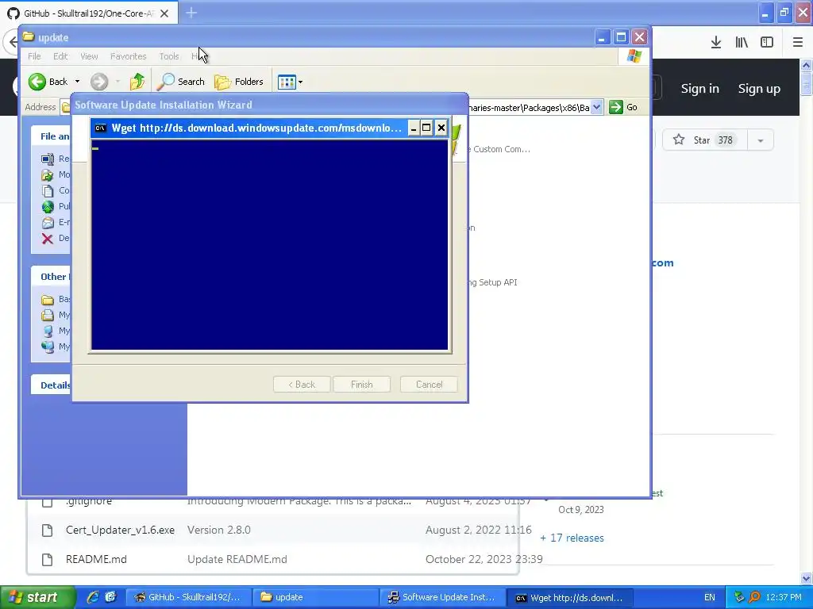Open the Firefox hamburger menu
The height and width of the screenshot is (609, 813).
797,43
